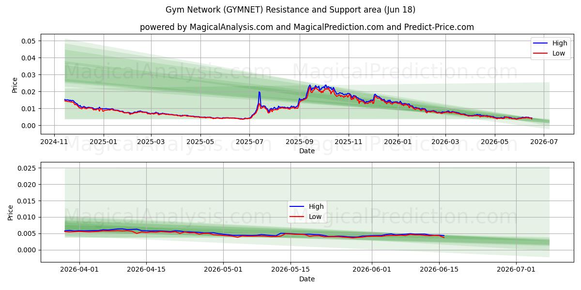Click the '0.05' y-axis label in top chart
Viewport: 581px width, 290px height.
point(29,41)
